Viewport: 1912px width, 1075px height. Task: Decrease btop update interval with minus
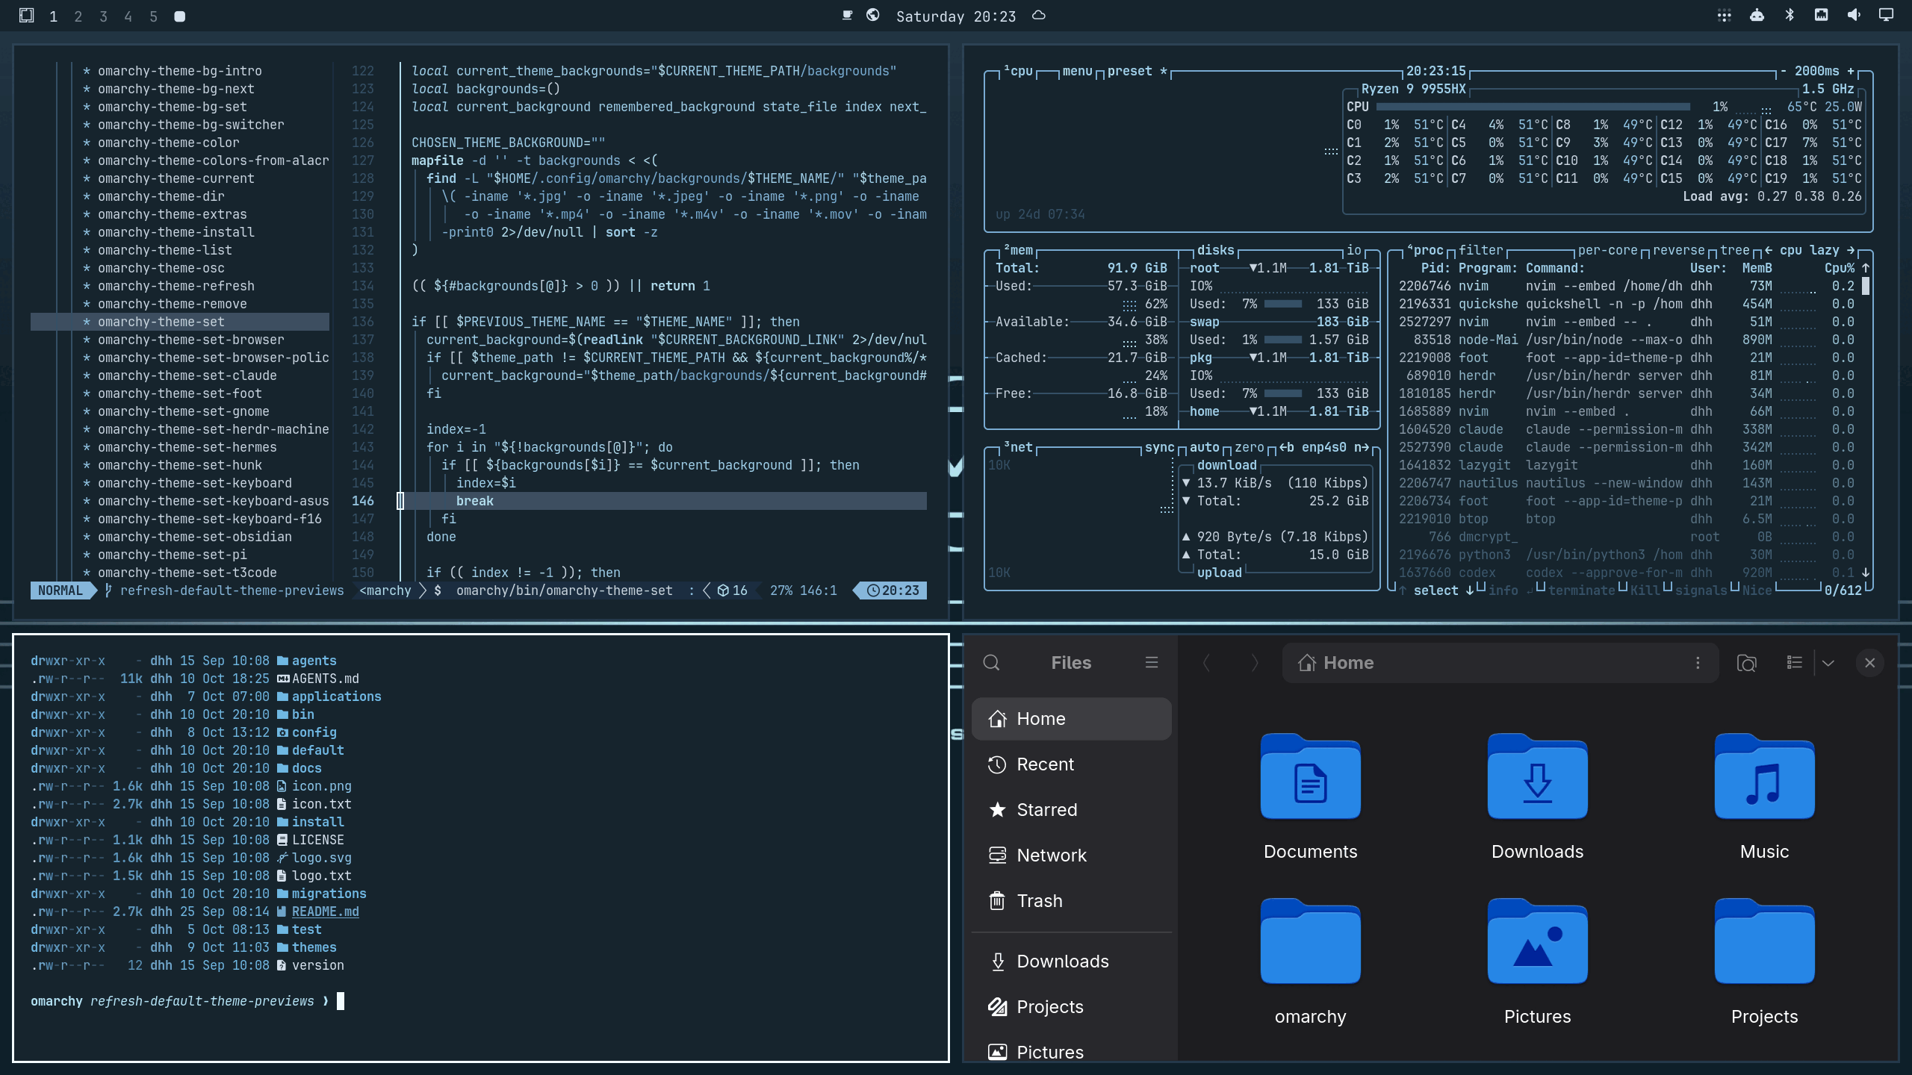pyautogui.click(x=1784, y=71)
